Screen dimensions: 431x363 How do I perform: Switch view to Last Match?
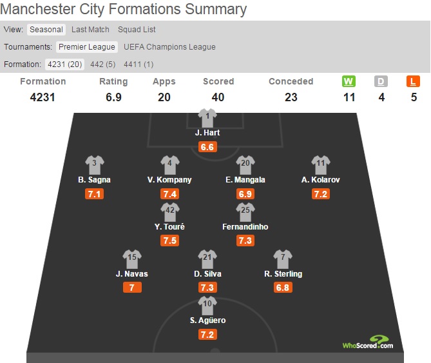[x=90, y=30]
